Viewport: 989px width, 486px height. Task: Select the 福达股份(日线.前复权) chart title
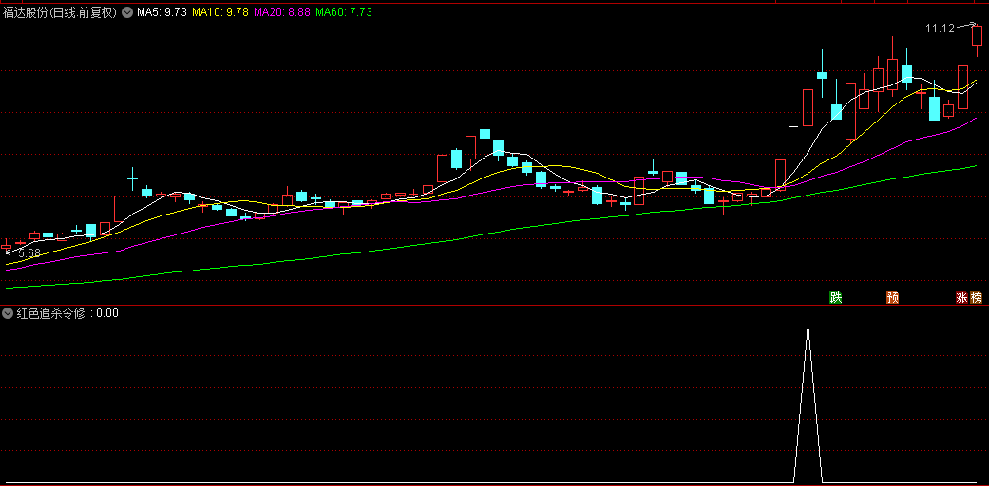pyautogui.click(x=60, y=12)
